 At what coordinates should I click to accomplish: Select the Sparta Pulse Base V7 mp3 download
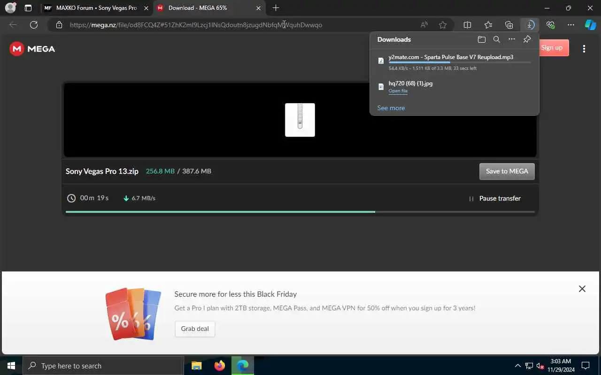coord(455,62)
